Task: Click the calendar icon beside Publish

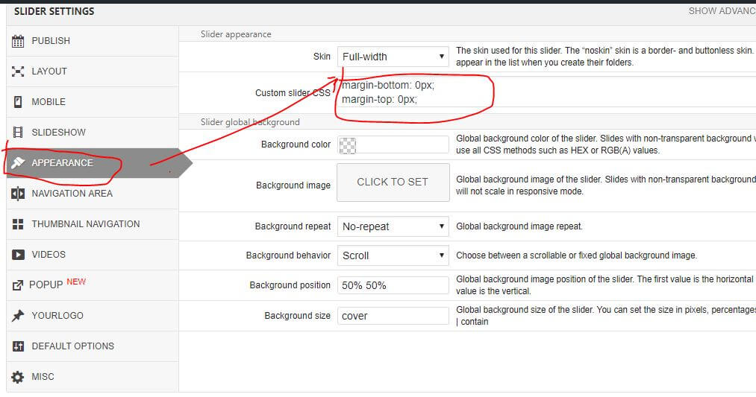Action: 19,41
